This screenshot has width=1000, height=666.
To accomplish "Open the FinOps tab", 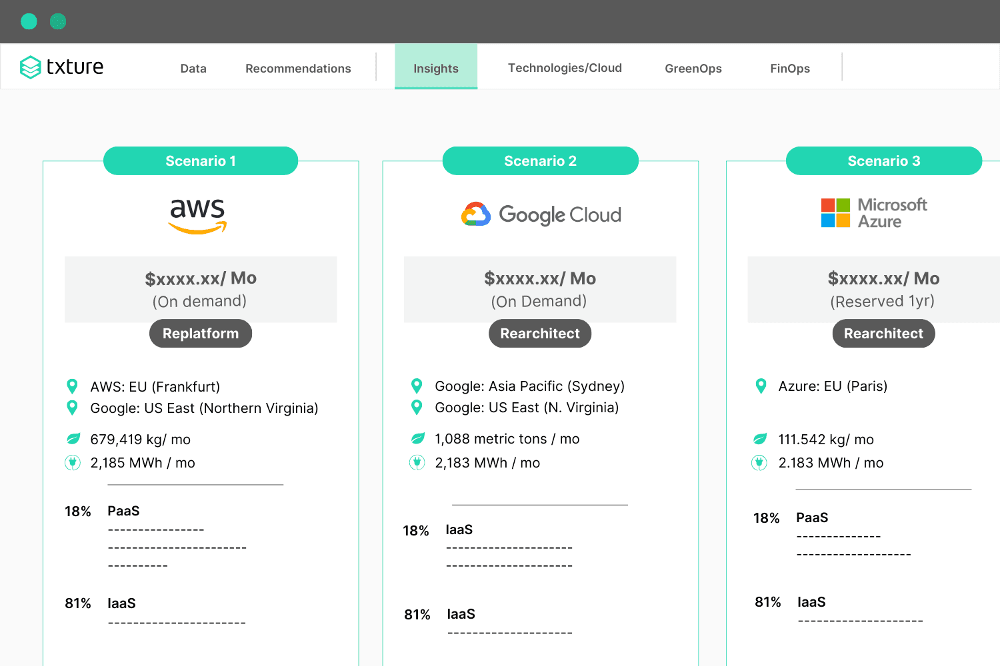I will pos(790,68).
